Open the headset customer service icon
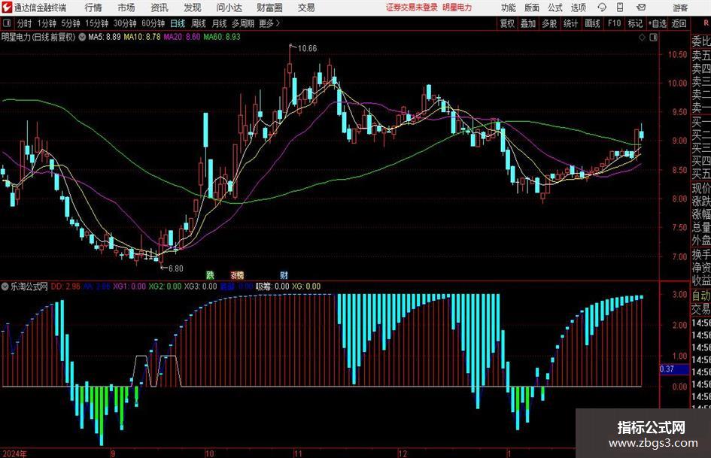Viewport: 711px width, 458px height. tap(602, 8)
